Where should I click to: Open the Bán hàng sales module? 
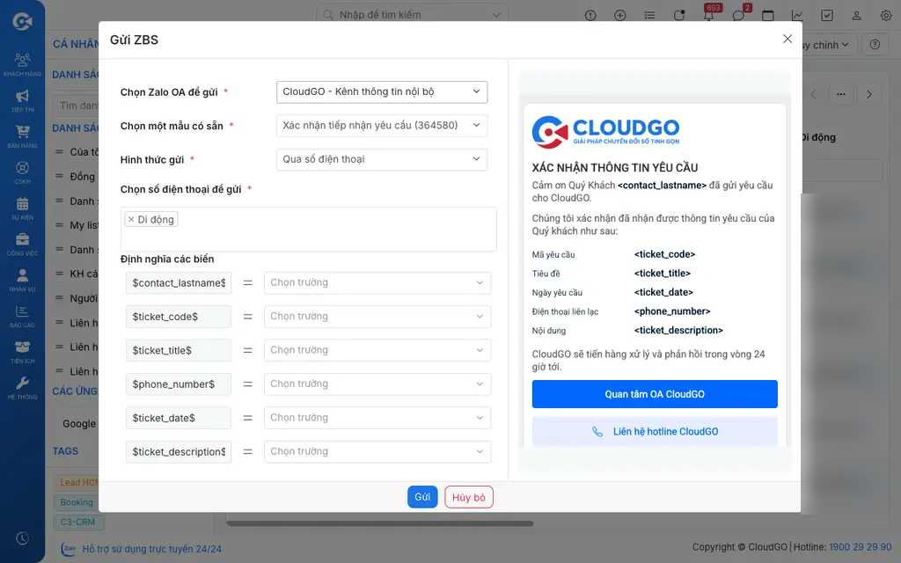[x=22, y=136]
